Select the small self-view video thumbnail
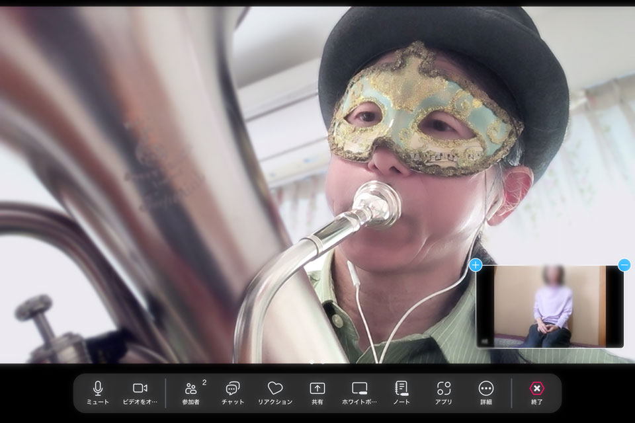 pyautogui.click(x=549, y=306)
